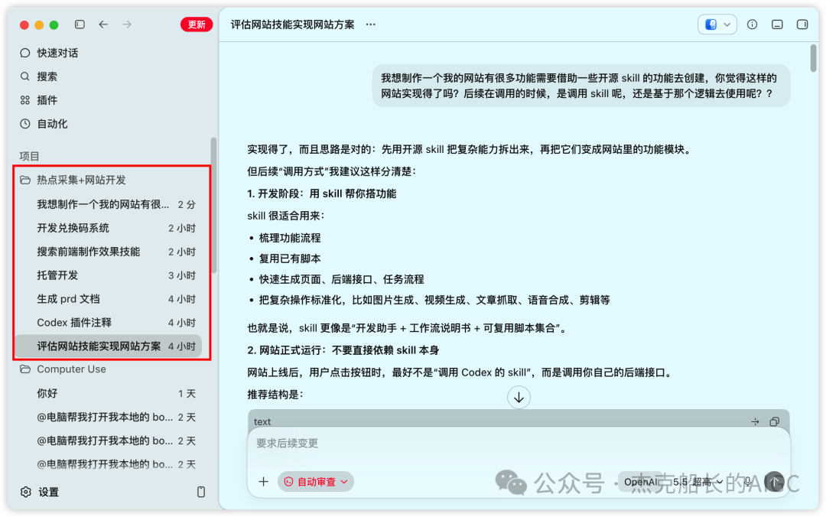Click the 快速对话 chat bubble icon
This screenshot has width=826, height=517.
coord(24,53)
